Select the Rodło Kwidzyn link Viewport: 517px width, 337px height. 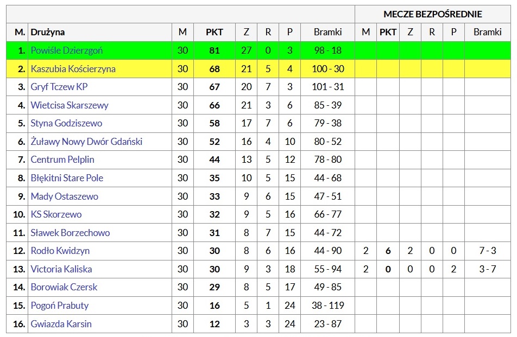pyautogui.click(x=60, y=251)
